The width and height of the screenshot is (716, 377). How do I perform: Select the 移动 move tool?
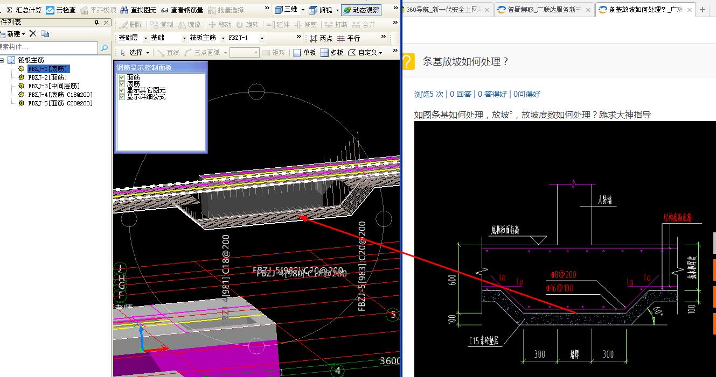click(220, 25)
